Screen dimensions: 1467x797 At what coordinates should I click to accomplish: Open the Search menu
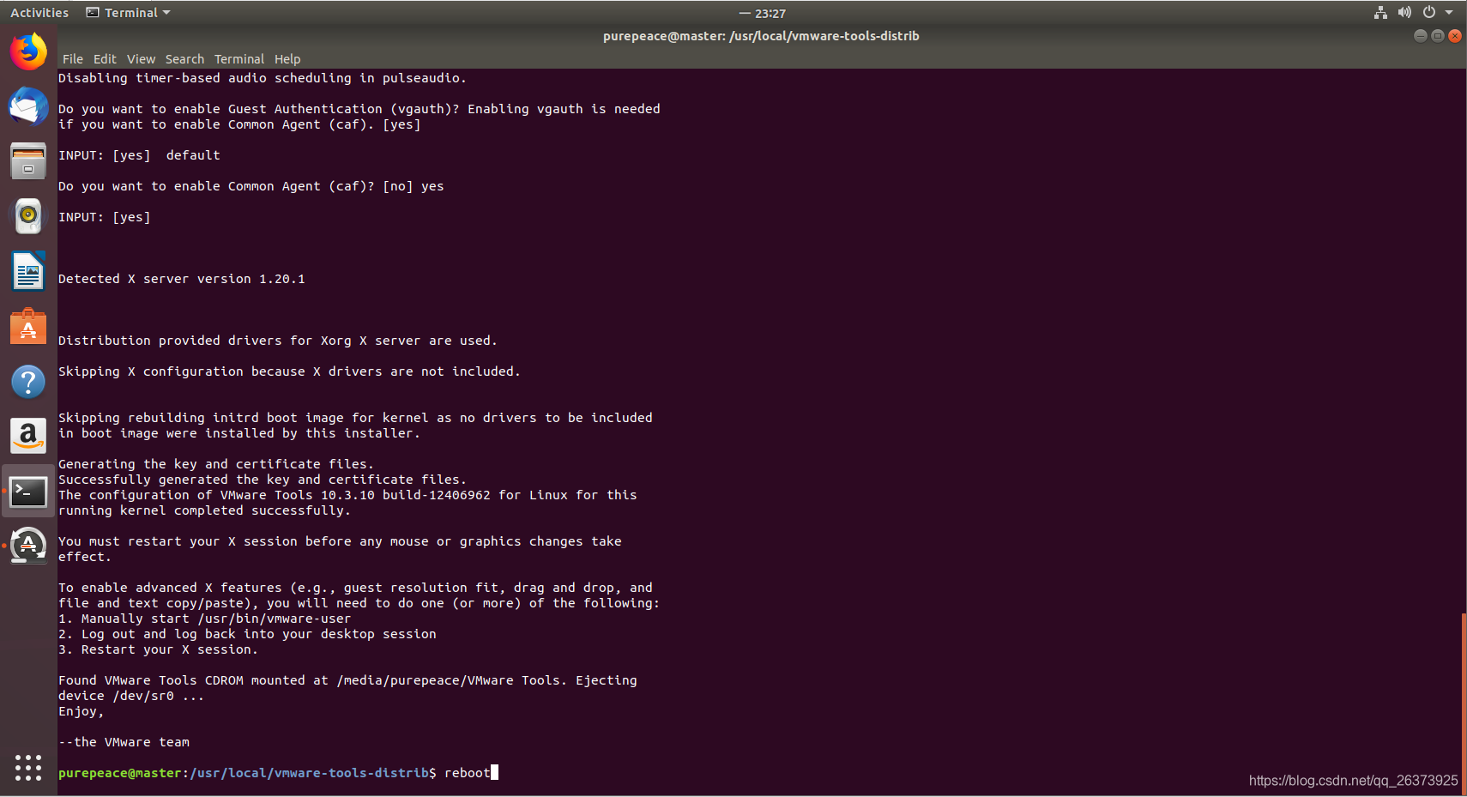coord(184,59)
